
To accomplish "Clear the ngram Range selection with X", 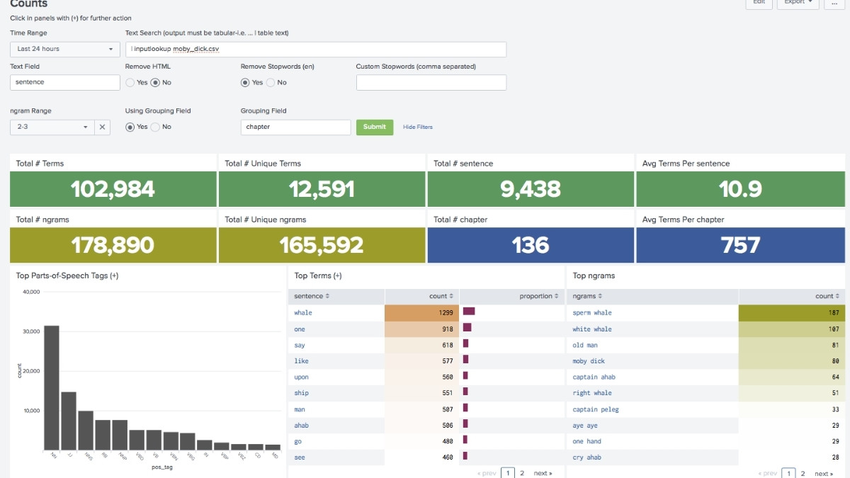I will [x=102, y=127].
